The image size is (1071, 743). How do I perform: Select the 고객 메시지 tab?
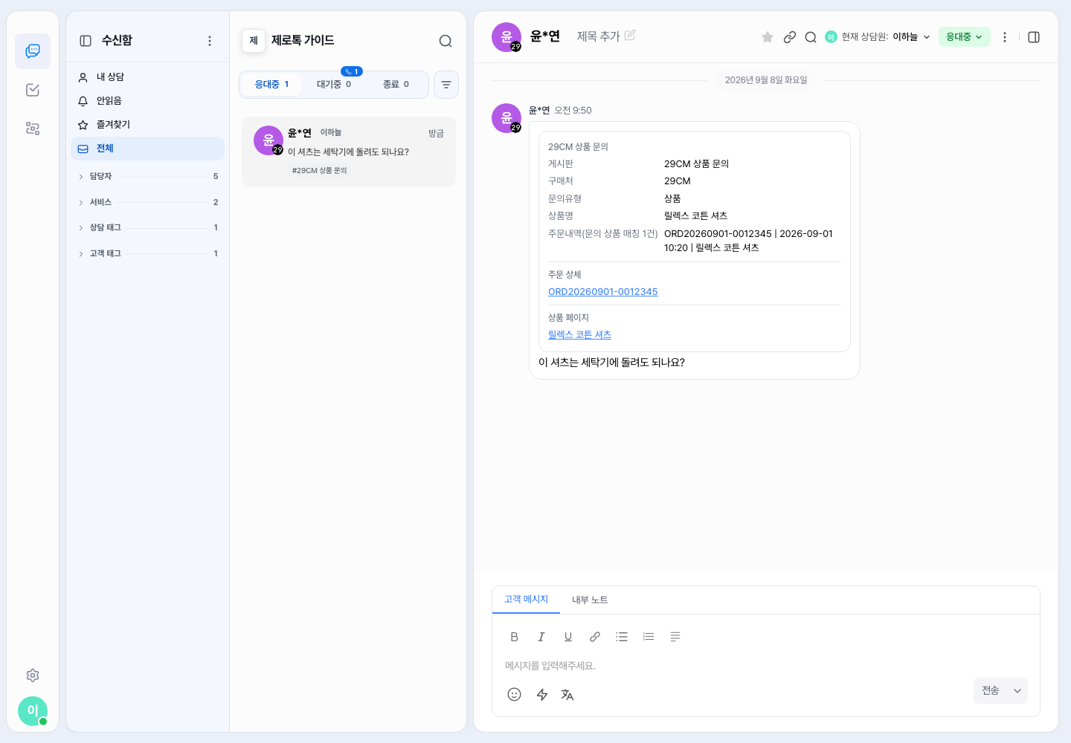526,600
